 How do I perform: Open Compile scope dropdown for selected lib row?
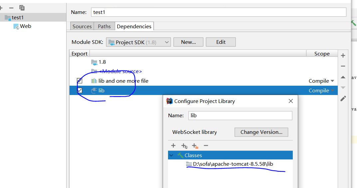point(321,90)
